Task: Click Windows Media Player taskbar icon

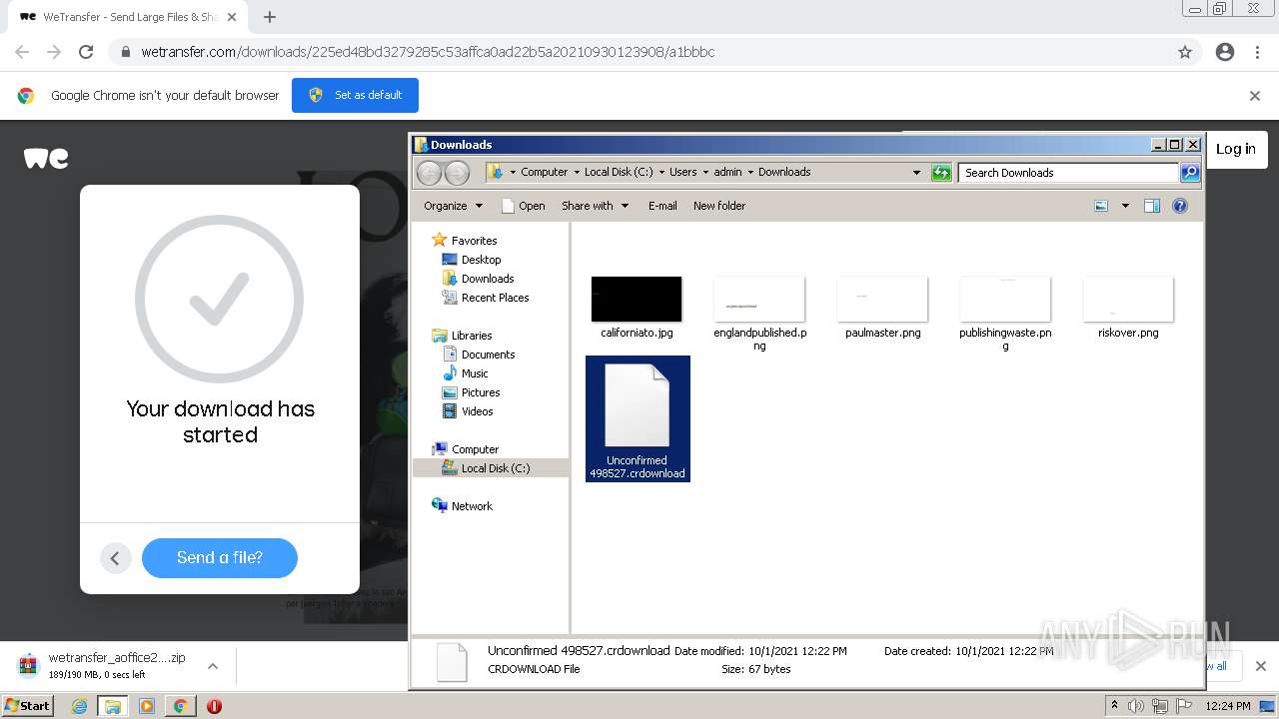Action: click(x=147, y=706)
